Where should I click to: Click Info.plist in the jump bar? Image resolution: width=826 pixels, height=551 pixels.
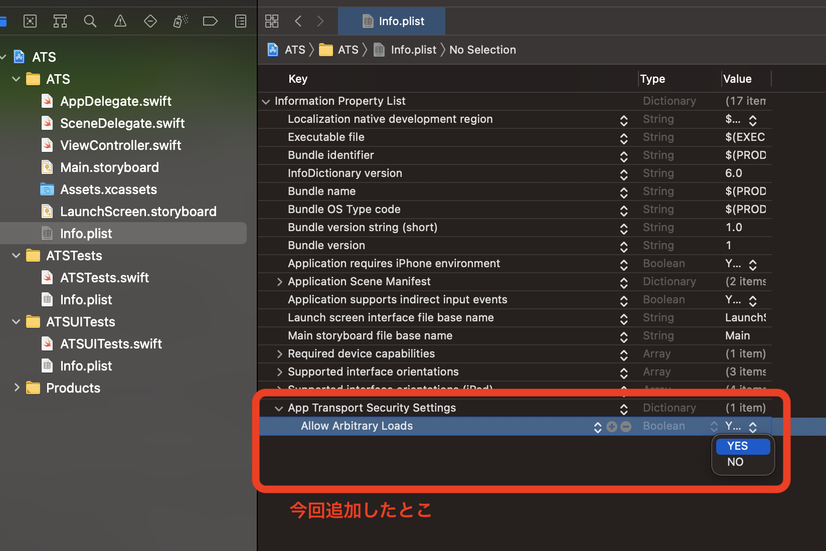[405, 50]
